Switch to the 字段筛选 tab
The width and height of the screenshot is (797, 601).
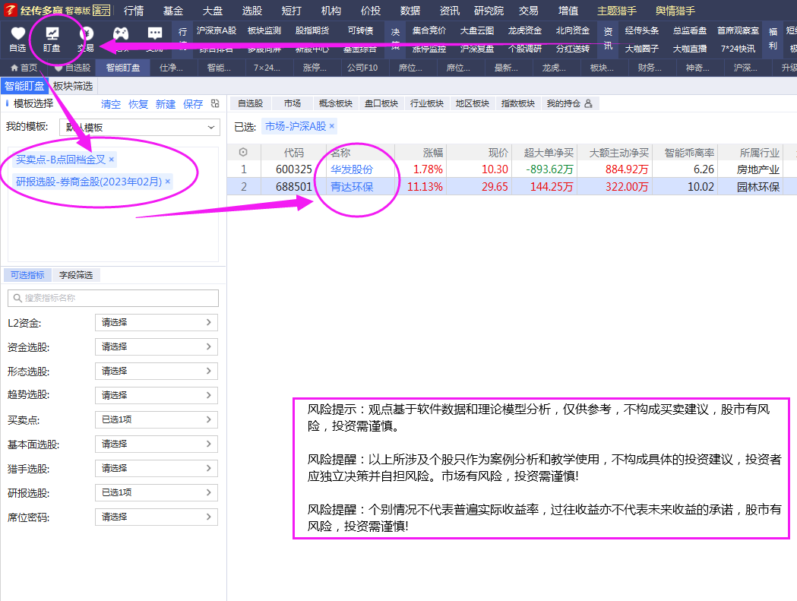pyautogui.click(x=76, y=275)
